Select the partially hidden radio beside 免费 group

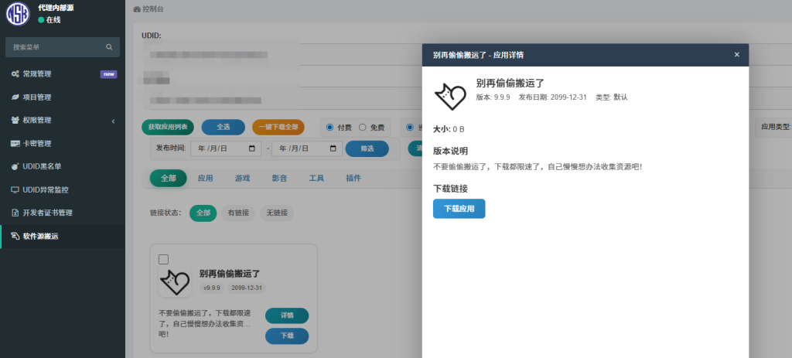click(410, 128)
